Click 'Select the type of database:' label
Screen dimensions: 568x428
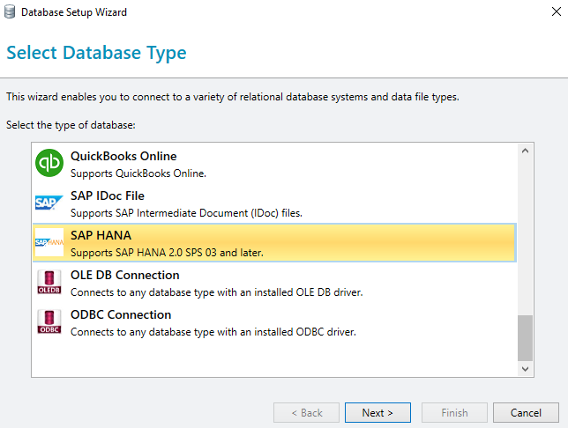click(71, 125)
